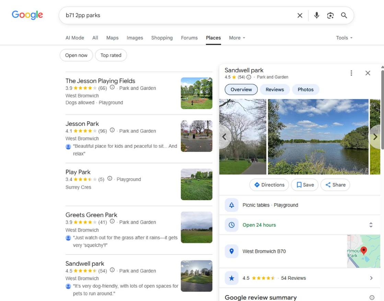Submit search with the magnifier icon

(x=344, y=15)
